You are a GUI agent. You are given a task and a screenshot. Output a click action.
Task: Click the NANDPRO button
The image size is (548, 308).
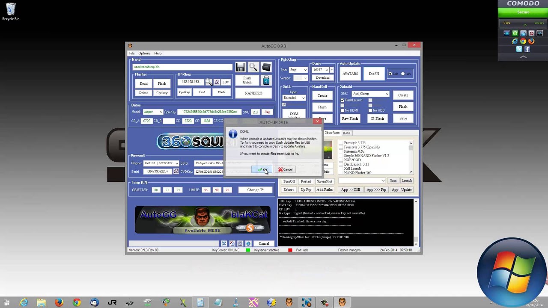253,92
